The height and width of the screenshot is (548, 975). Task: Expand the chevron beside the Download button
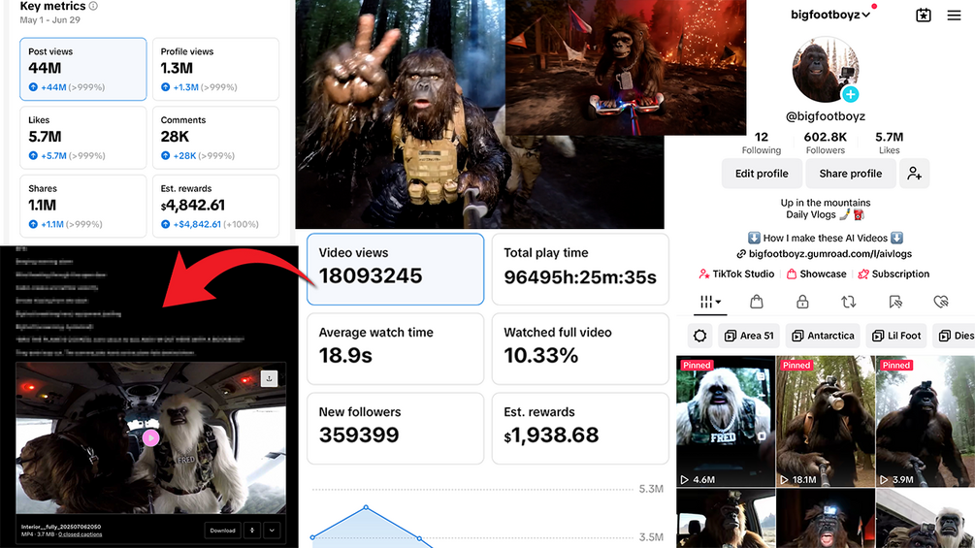coord(272,531)
